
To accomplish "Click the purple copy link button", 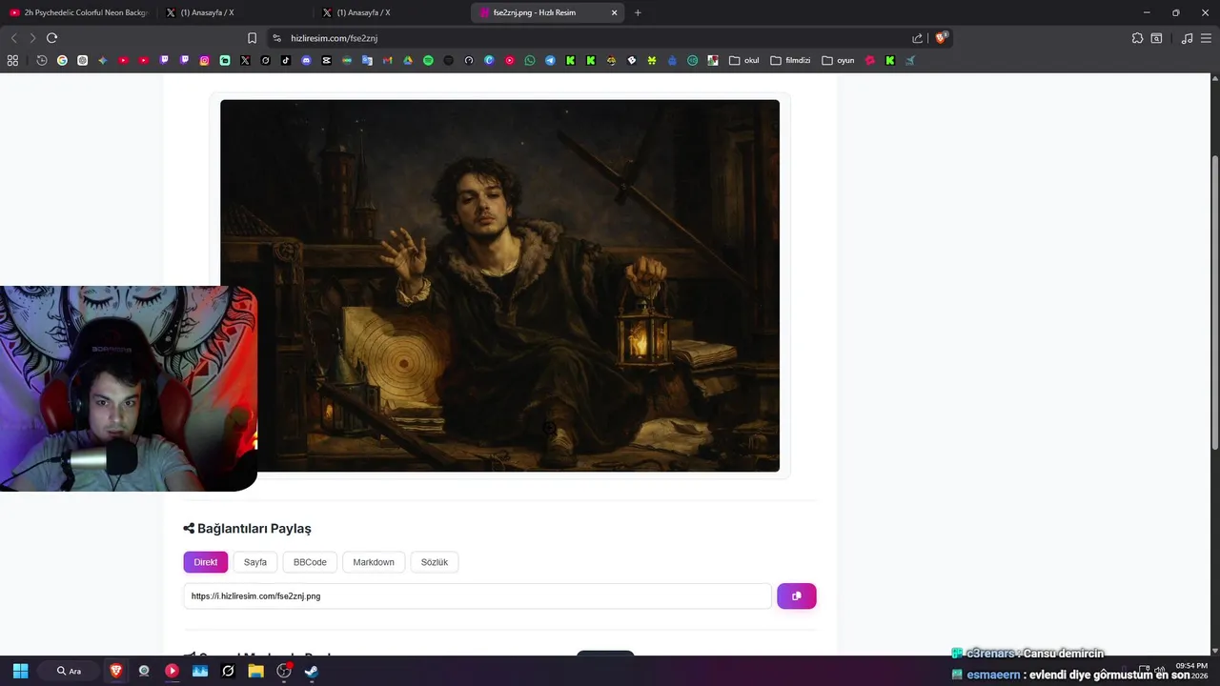I will click(x=797, y=596).
